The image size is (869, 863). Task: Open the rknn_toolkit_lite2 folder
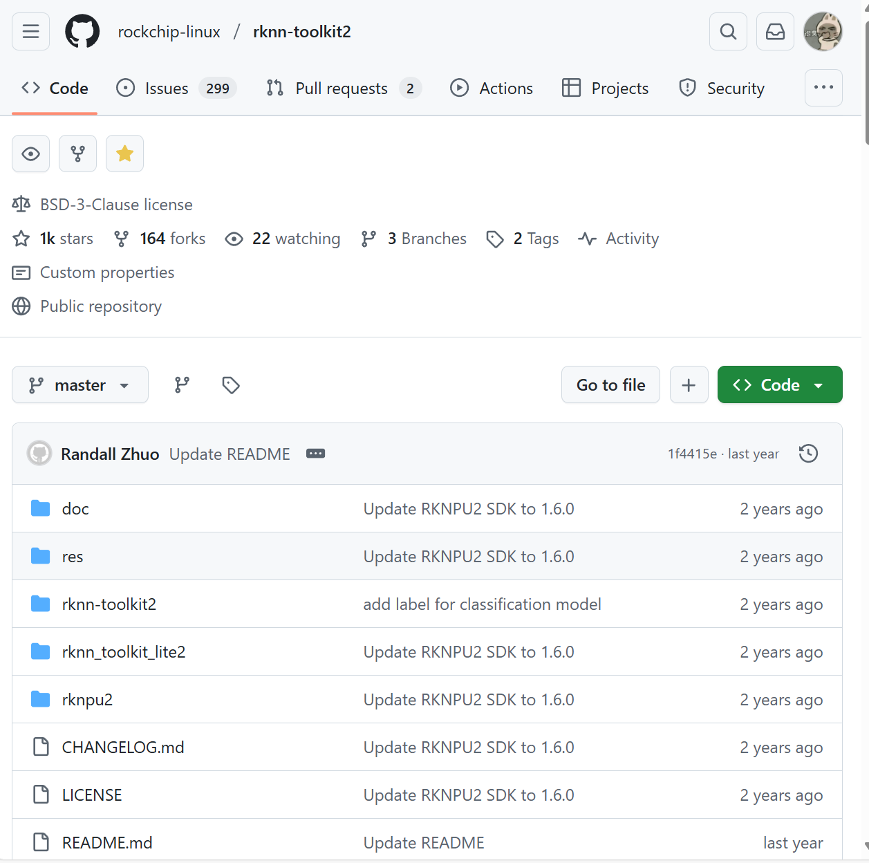(124, 652)
